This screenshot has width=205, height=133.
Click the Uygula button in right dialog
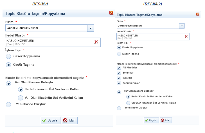pos(150,120)
